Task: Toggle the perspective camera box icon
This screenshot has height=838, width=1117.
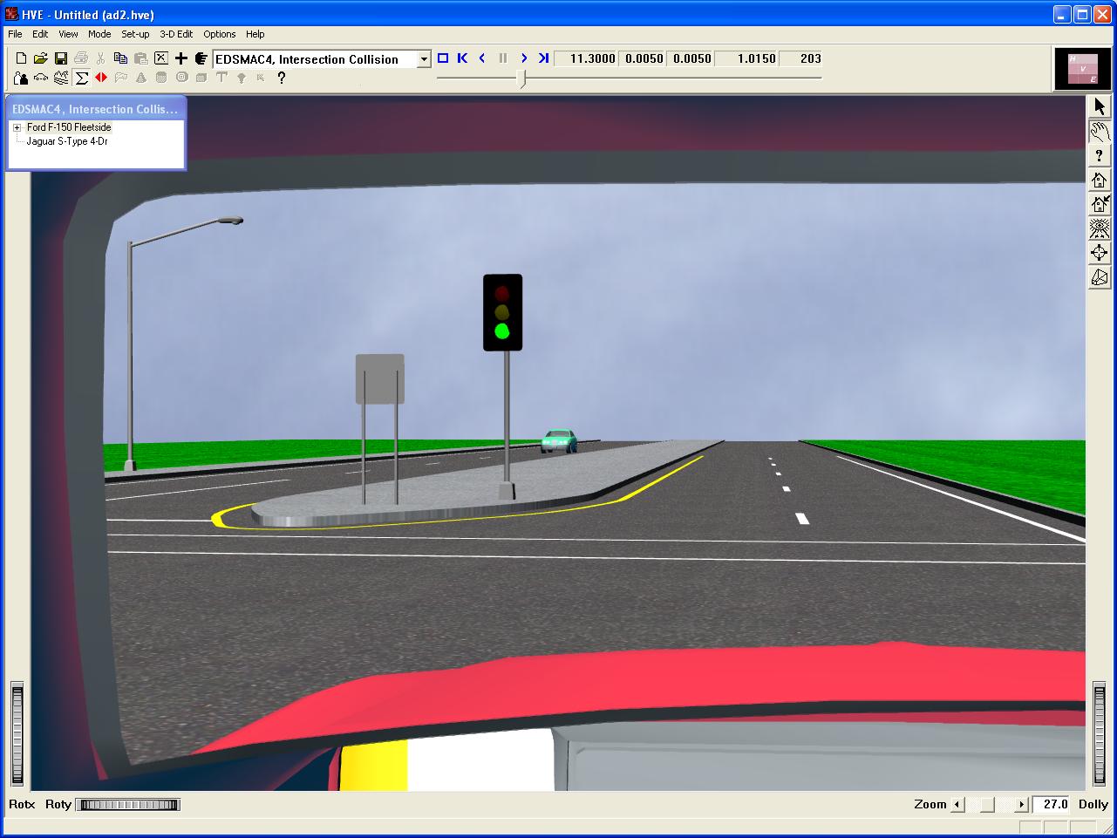Action: click(x=1100, y=278)
